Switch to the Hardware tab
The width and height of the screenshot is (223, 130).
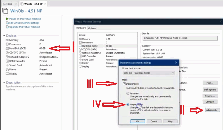pos(81,28)
